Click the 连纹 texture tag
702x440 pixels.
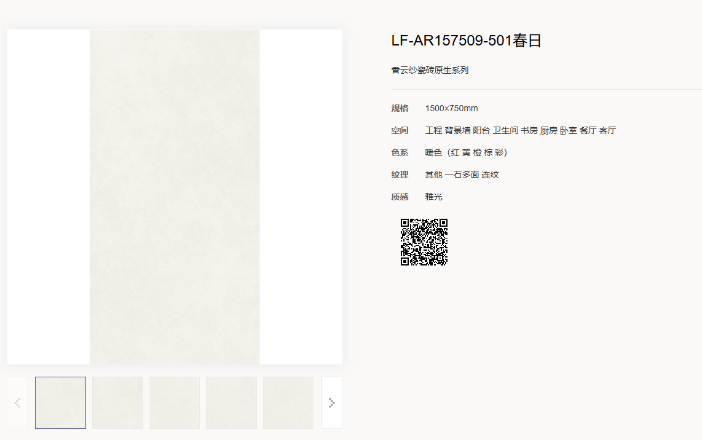point(490,175)
